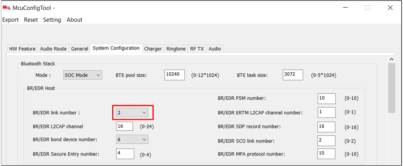
Task: Expand the Bluetooth Stack Mode dropdown
Action: pos(82,75)
